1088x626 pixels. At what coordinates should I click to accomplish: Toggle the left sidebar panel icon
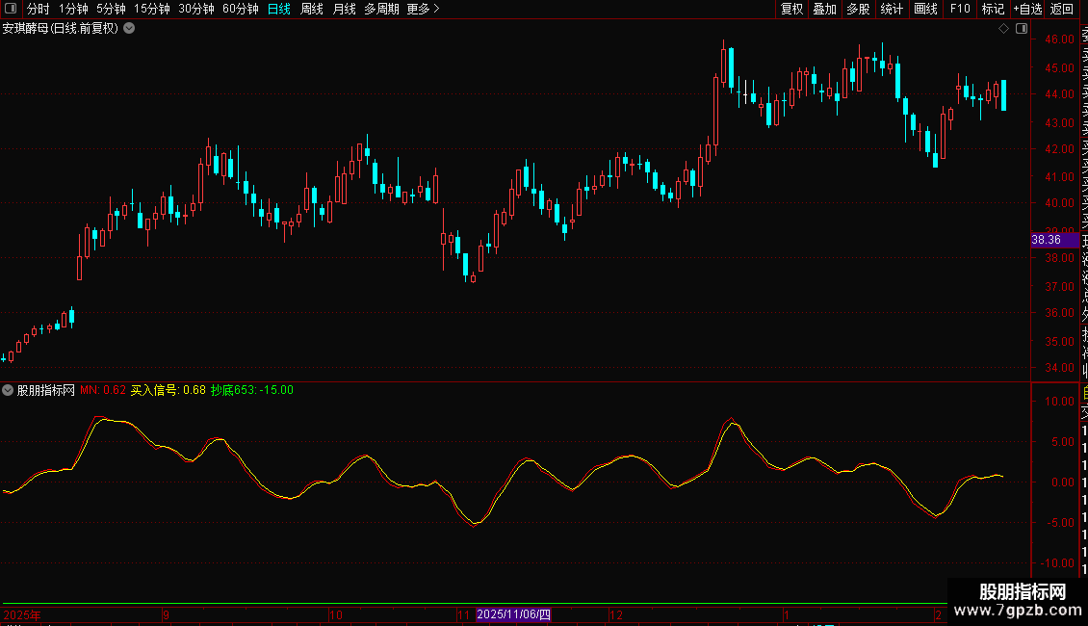10,9
